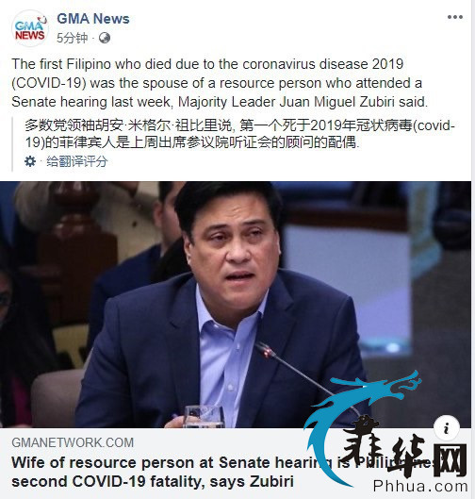
Task: Click the globe public audience icon
Action: (105, 38)
